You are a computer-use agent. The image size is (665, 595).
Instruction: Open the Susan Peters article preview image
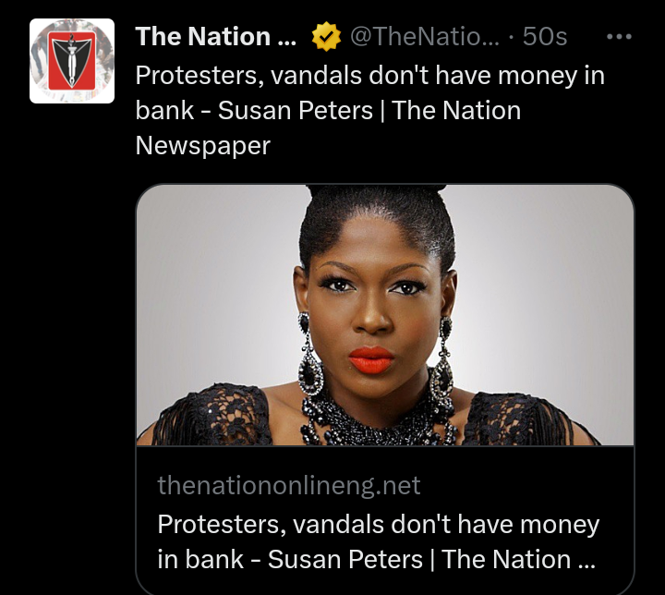[x=385, y=315]
